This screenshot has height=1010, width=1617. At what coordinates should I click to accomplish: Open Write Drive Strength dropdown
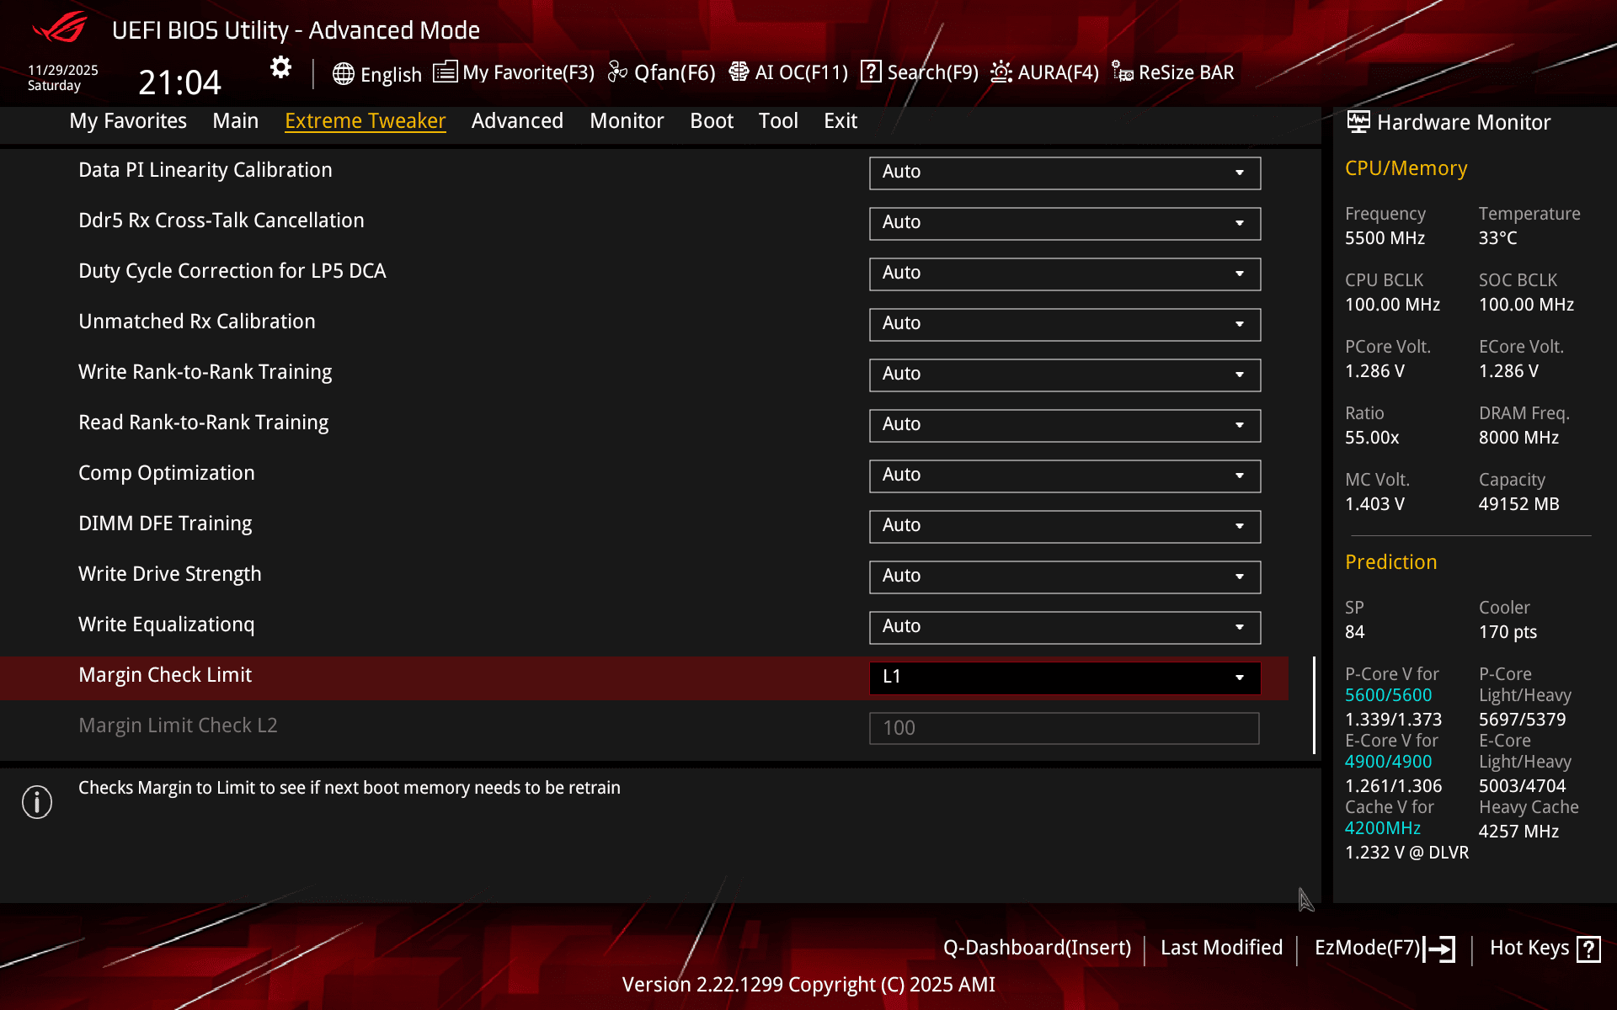click(x=1064, y=577)
